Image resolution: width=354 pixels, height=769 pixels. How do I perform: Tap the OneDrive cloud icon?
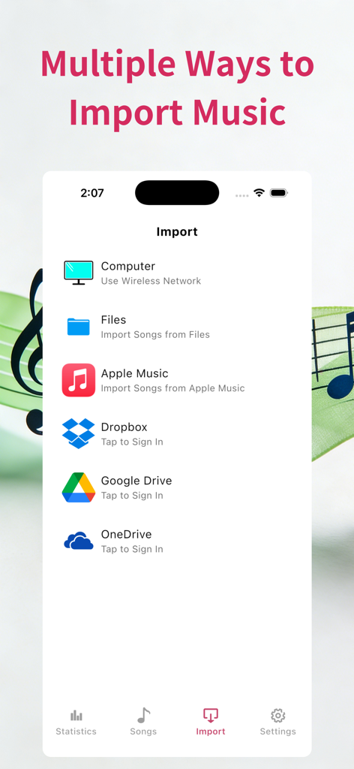78,541
